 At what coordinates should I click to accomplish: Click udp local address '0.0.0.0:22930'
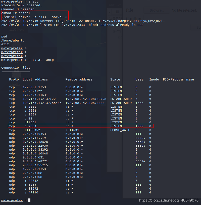pyautogui.click(x=35, y=146)
